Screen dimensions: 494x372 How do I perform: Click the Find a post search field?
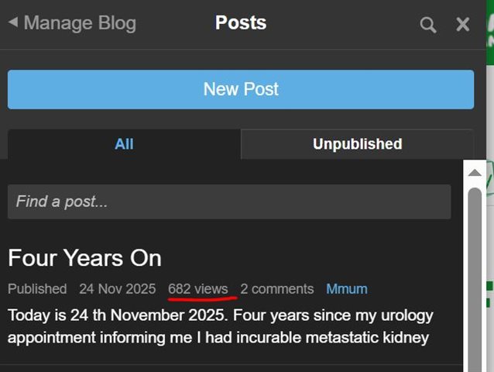229,201
